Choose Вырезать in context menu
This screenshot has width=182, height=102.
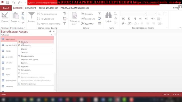coord(36,67)
